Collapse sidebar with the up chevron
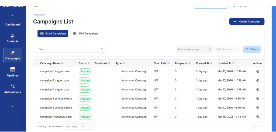Viewport: 276px width, 132px height. (x=13, y=16)
